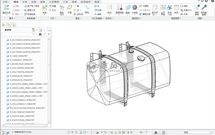Click Publish Geometry (发布几何) icon
This screenshot has height=135, width=215.
pyautogui.click(x=169, y=8)
